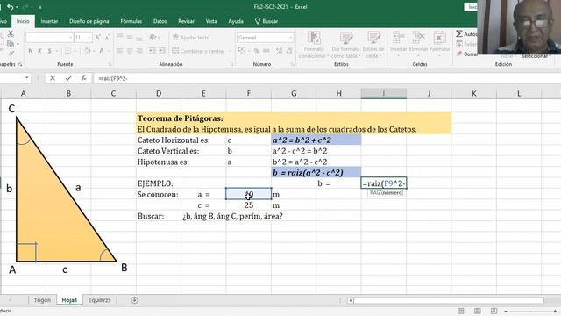561x316 pixels.
Task: Click the Format Painter brush icon
Action: coord(11,54)
